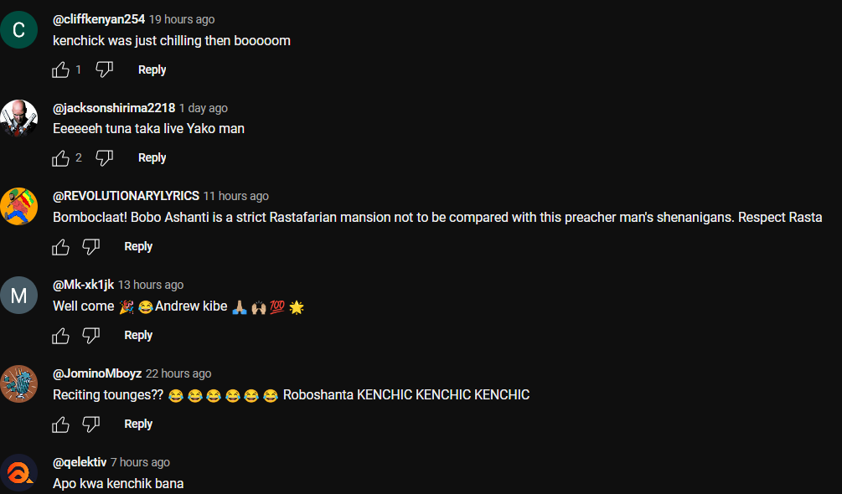Open the @cliffkenyan254 channel link
Screen dimensions: 842x494
(99, 19)
